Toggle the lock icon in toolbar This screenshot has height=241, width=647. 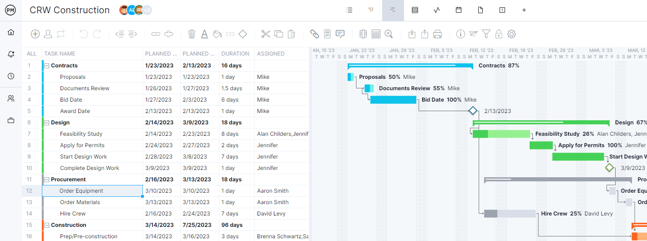click(499, 34)
